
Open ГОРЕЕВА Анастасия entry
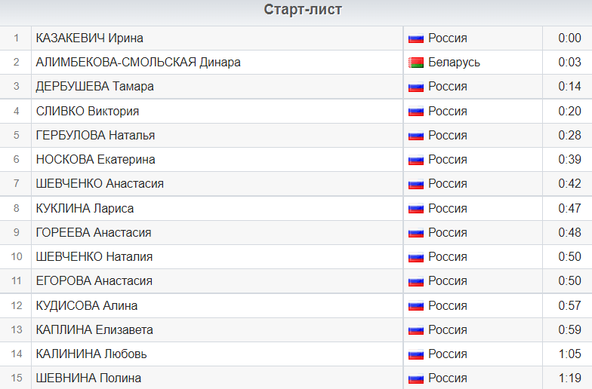pos(94,233)
